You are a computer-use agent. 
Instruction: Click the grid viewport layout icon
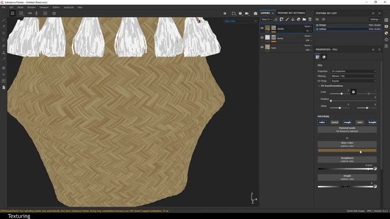pyautogui.click(x=21, y=13)
